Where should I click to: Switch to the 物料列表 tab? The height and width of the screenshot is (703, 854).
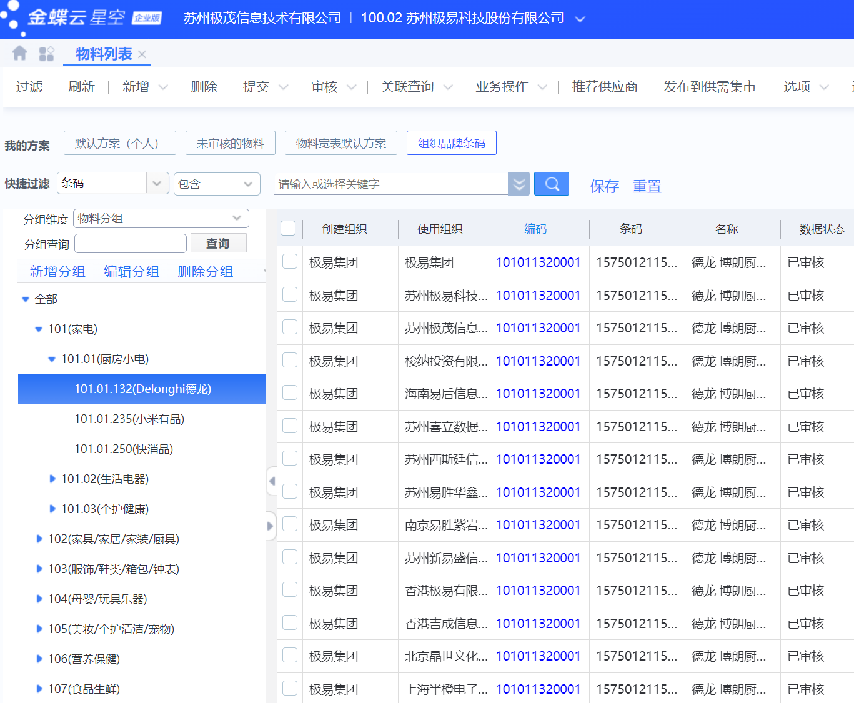104,54
